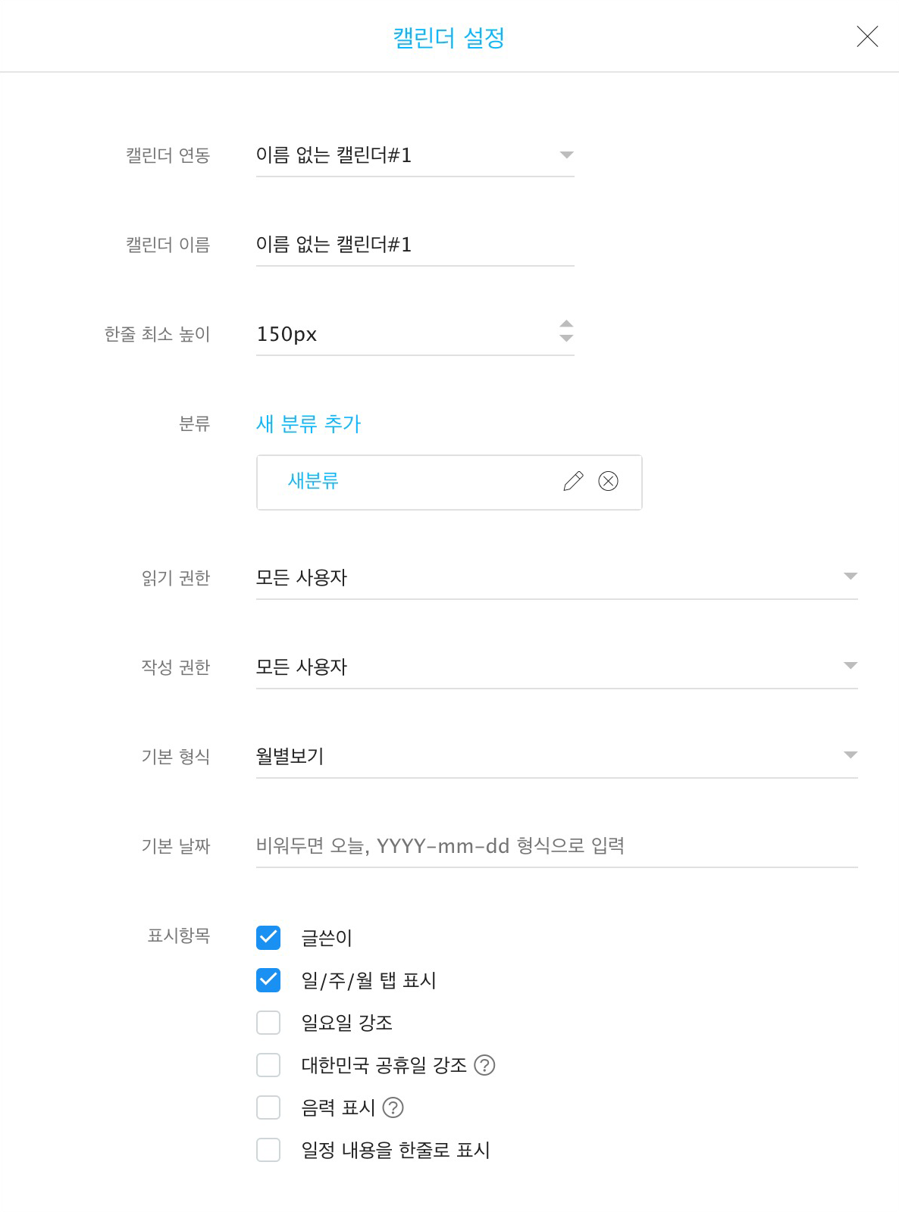Click the 새 분류 추가 link
899x1212 pixels.
tap(309, 423)
